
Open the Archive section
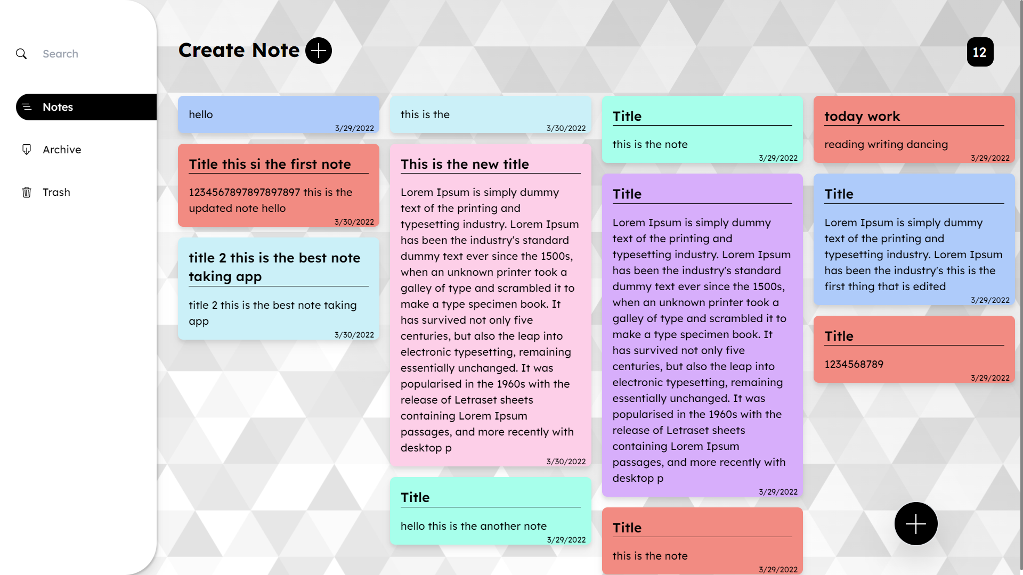62,150
